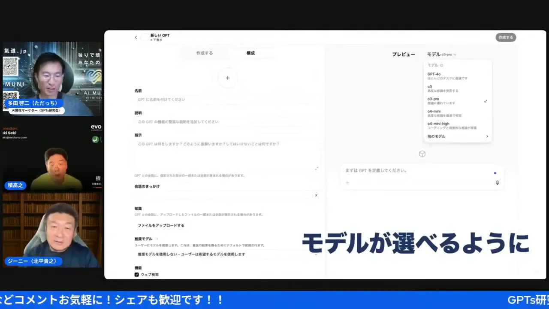This screenshot has width=549, height=309.
Task: Click the 作成する button at top right
Action: (x=506, y=37)
